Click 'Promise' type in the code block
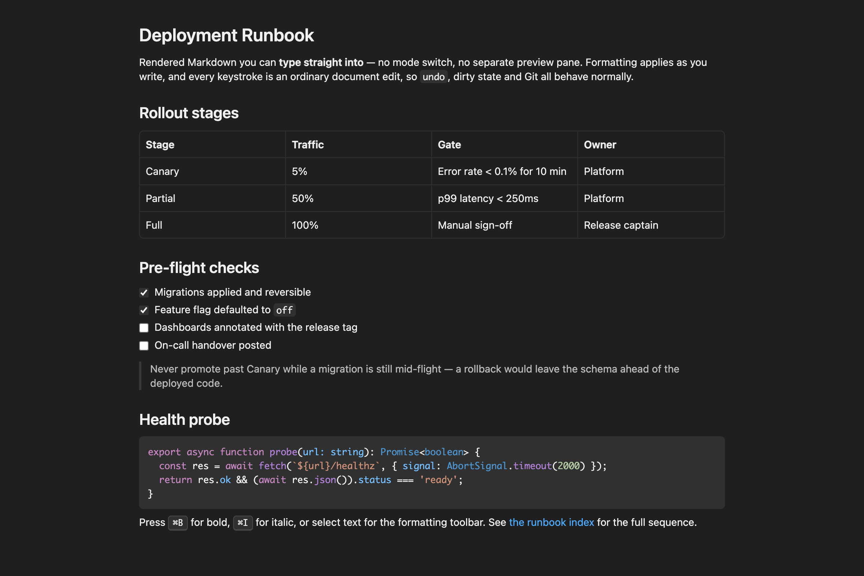Viewport: 864px width, 576px height. [399, 452]
